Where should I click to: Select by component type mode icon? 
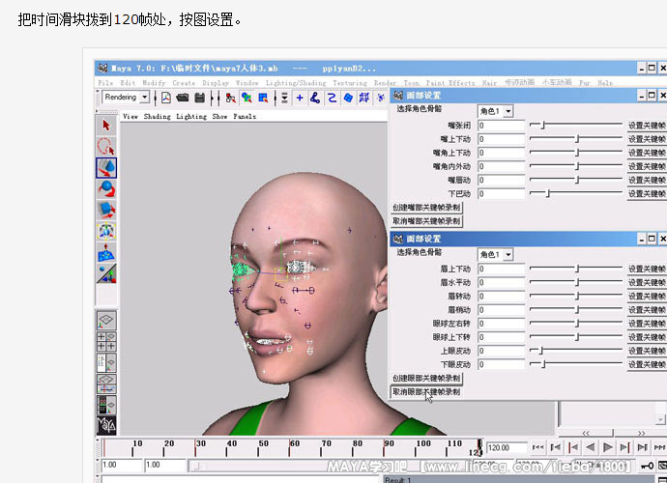(263, 98)
